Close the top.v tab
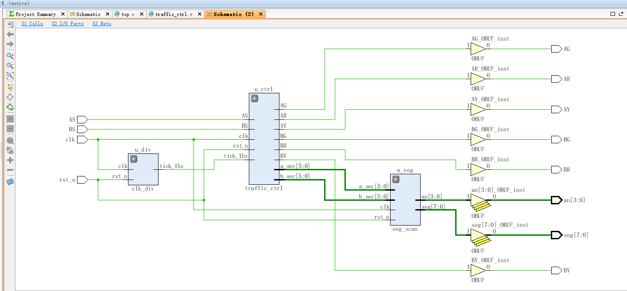 click(141, 14)
